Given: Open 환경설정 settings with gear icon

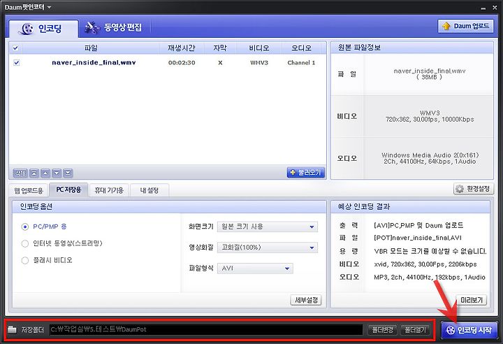Looking at the screenshot, I should (x=474, y=189).
